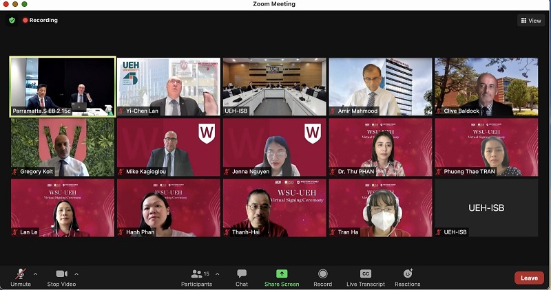This screenshot has width=551, height=290.
Task: Select Thanh-Hai video tile
Action: [274, 208]
